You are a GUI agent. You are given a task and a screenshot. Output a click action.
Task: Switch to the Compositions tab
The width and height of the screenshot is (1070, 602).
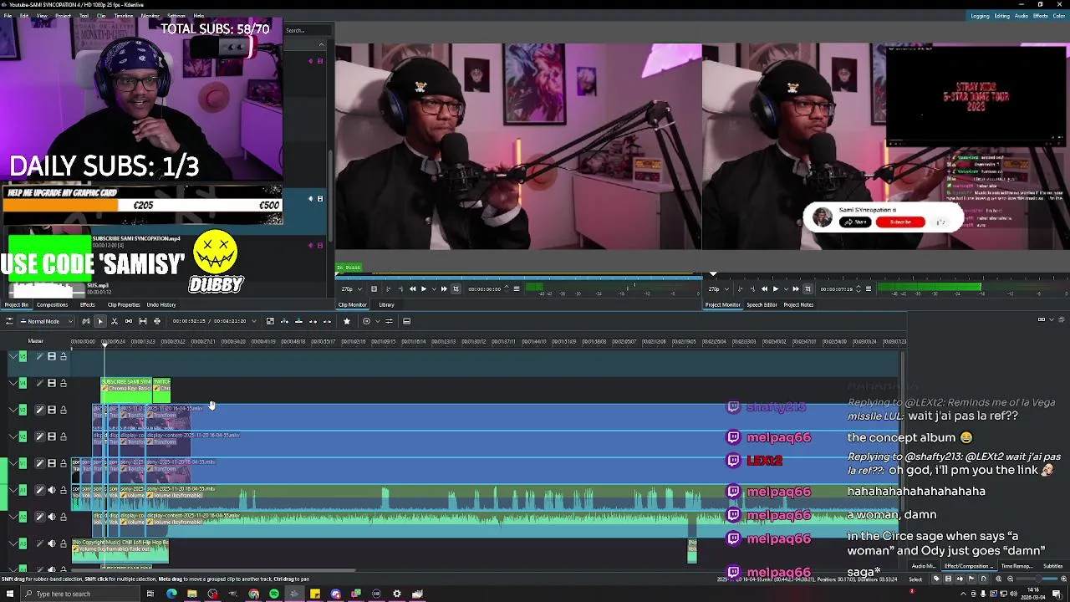[x=52, y=305]
